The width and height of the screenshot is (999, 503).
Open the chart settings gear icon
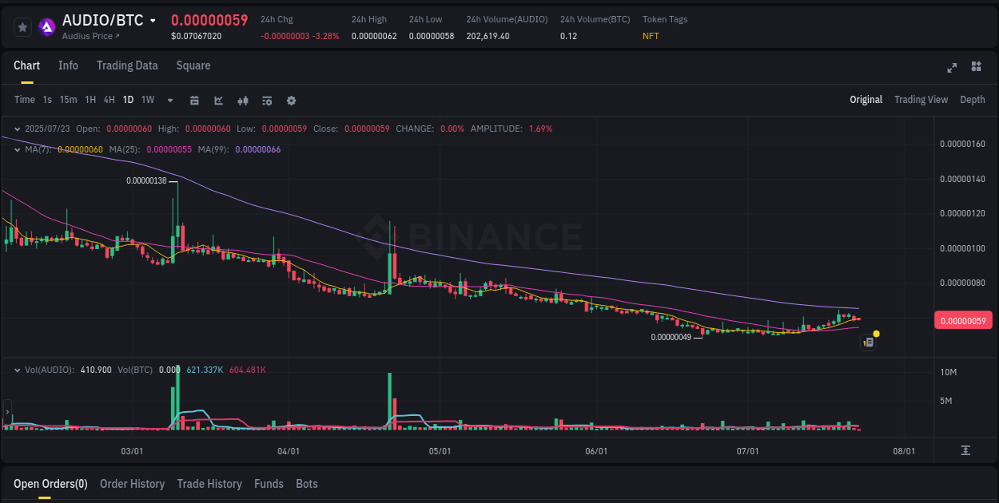(291, 101)
